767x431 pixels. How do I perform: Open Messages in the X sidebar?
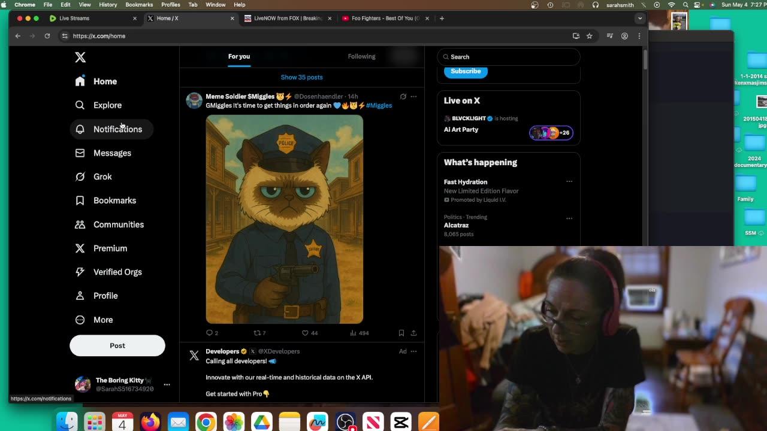[x=103, y=153]
